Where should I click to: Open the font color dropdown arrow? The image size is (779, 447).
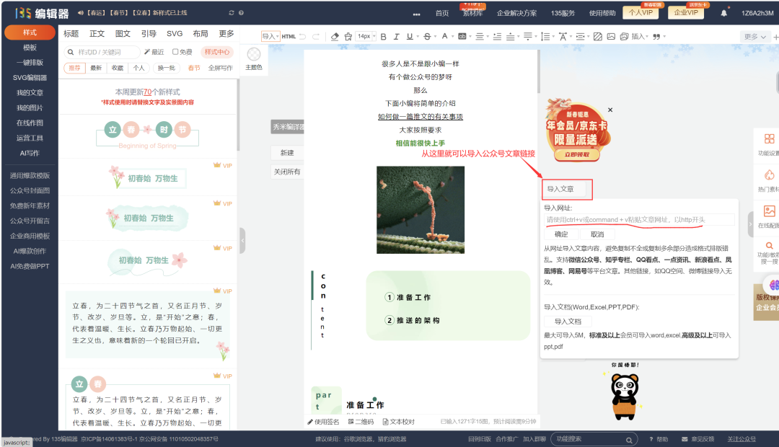click(x=452, y=36)
